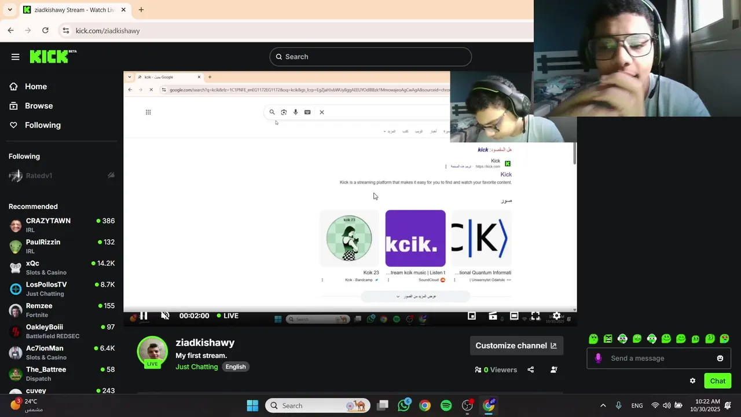Viewport: 741px width, 417px height.
Task: Open the Just Chatting category link
Action: (197, 367)
